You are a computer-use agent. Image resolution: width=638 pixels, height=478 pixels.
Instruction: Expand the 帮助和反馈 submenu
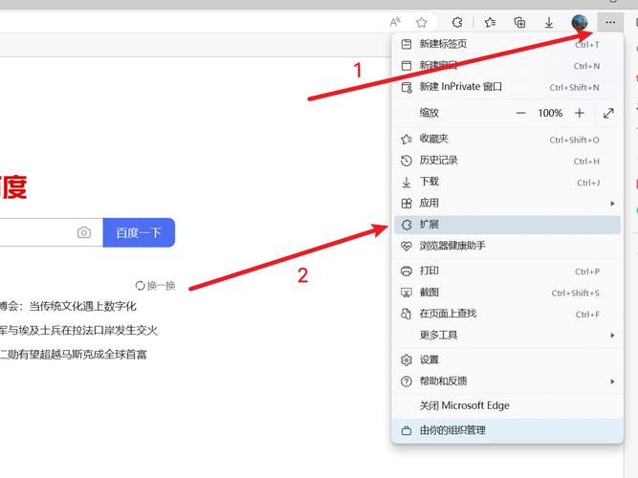click(x=507, y=381)
